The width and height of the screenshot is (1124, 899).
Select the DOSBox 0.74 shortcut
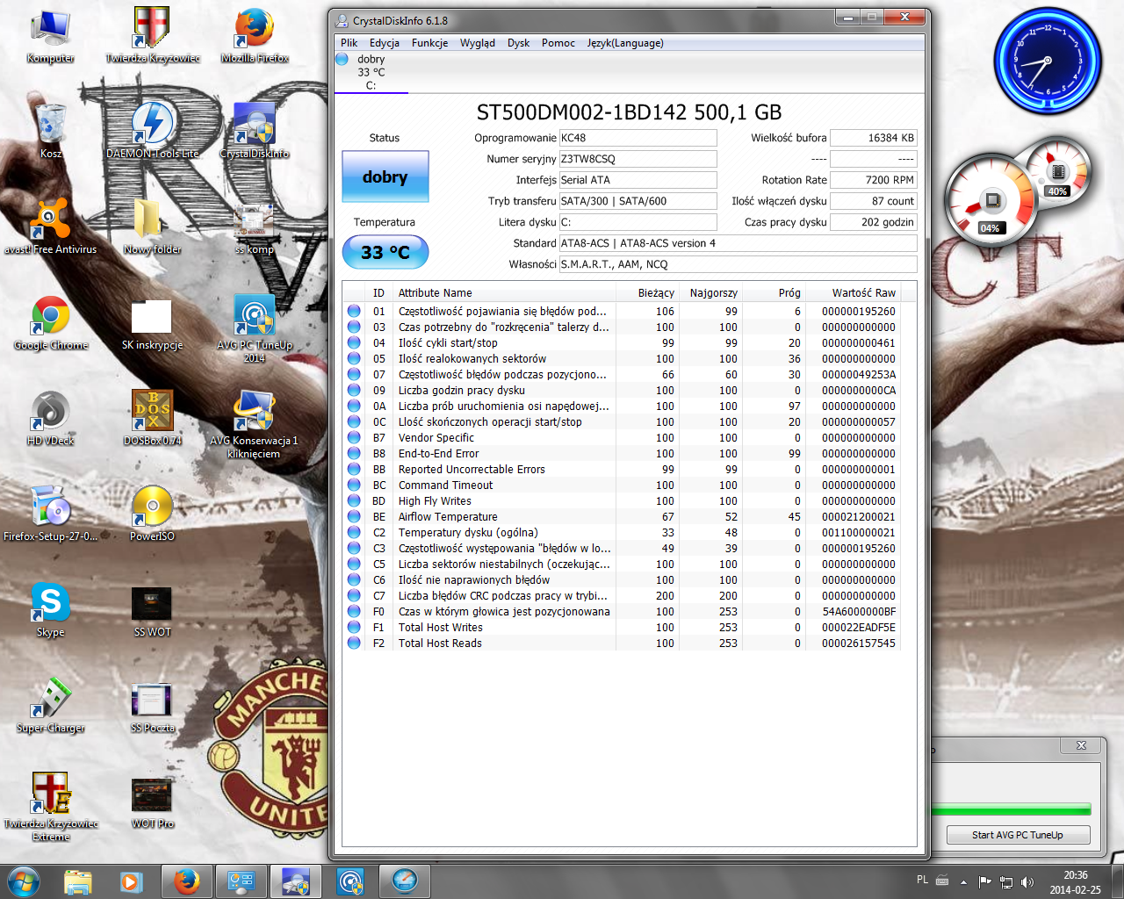[x=153, y=419]
